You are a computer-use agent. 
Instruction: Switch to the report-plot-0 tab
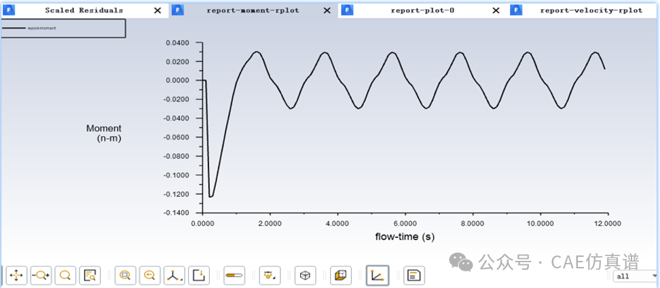(x=422, y=10)
